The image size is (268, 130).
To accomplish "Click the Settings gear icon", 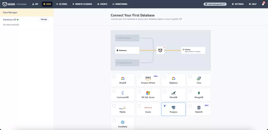I will (233, 4).
